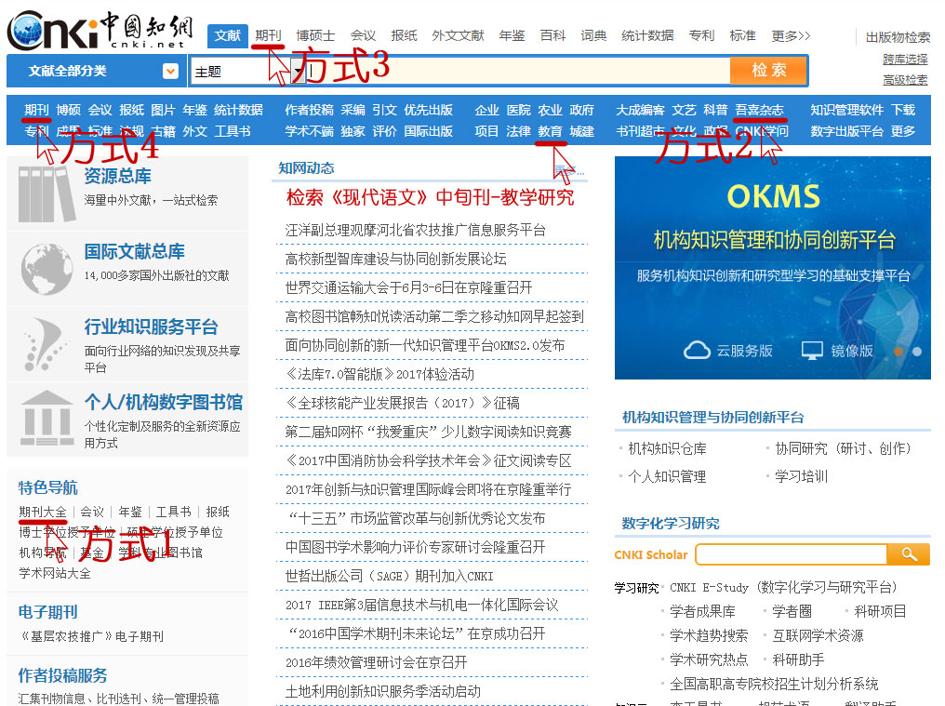Screen dimensions: 945x706
Task: Open the 资源总库 books icon
Action: coord(47,194)
